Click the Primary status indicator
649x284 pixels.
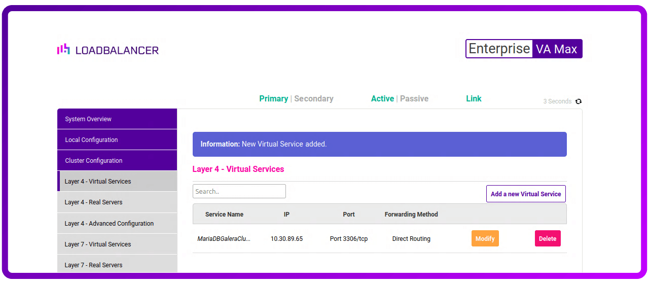tap(273, 99)
